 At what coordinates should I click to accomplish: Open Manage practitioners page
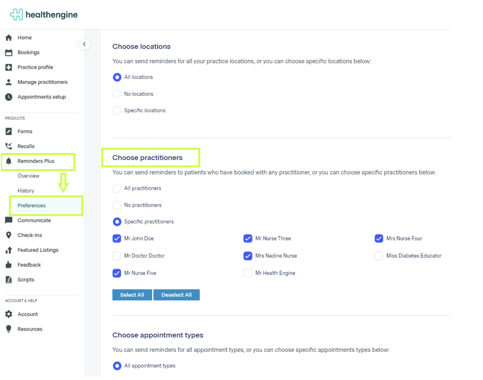[x=42, y=82]
